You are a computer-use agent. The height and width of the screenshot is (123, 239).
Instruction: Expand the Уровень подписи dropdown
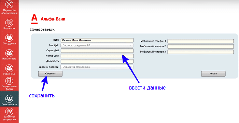(x=97, y=67)
